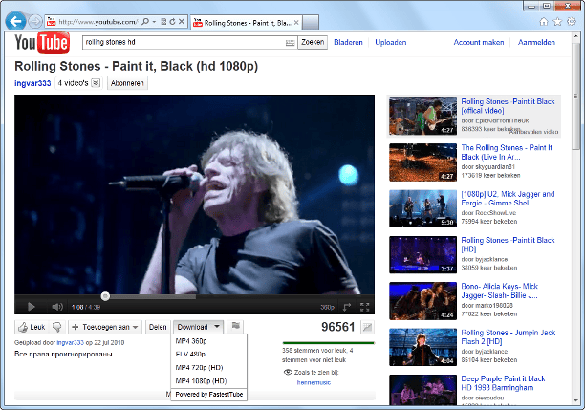The width and height of the screenshot is (585, 410).
Task: Open U2, Mick Jagger and Fergie thumbnail
Action: (x=422, y=208)
